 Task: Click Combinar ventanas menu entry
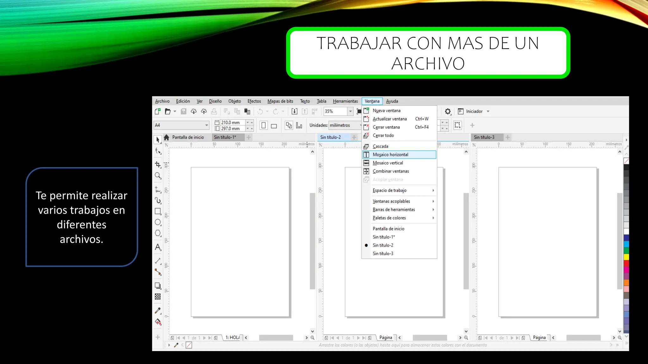coord(399,171)
